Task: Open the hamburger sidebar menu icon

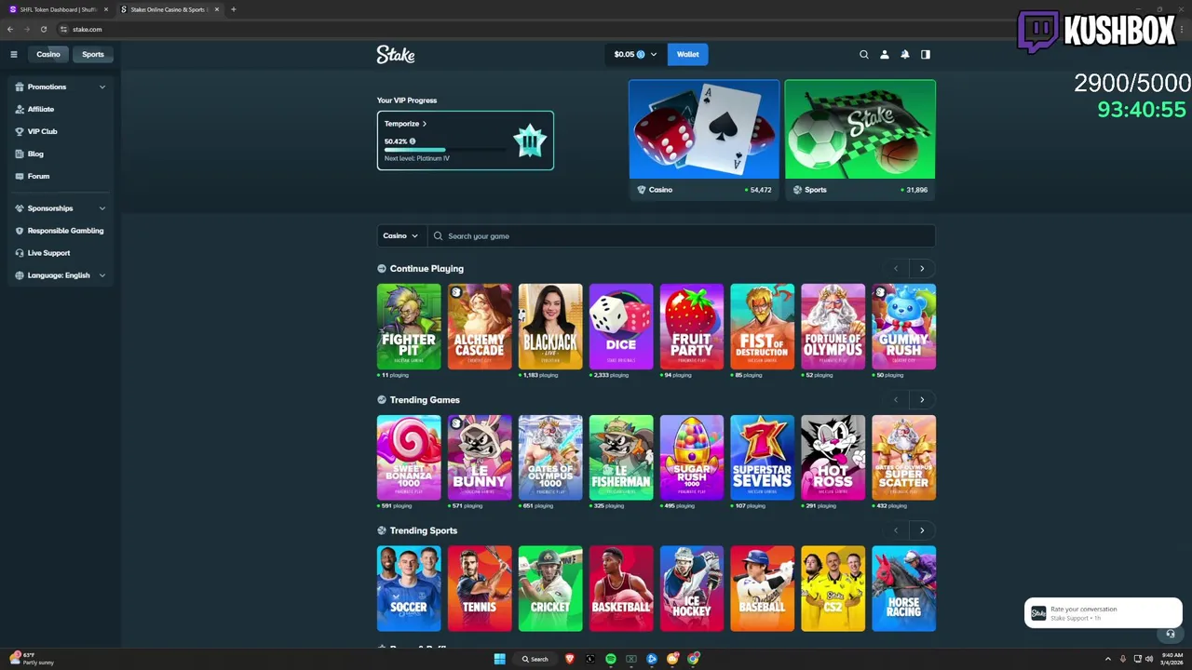Action: coord(14,54)
